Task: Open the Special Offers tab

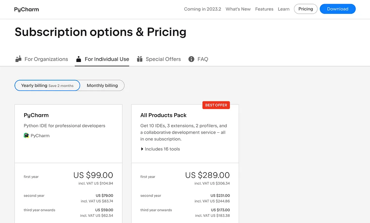Action: click(163, 59)
